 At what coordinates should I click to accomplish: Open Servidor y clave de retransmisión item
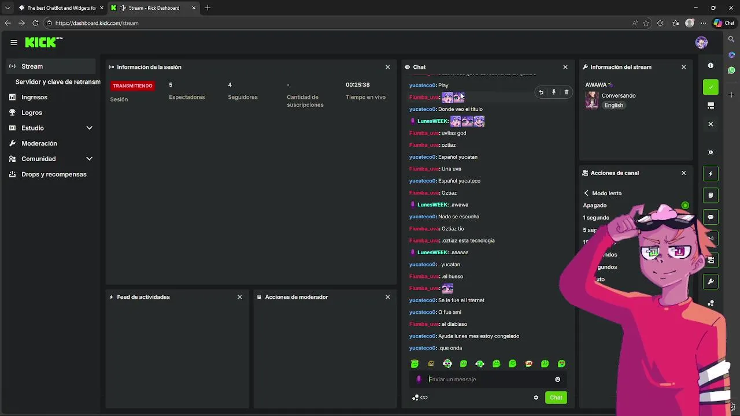coord(58,82)
